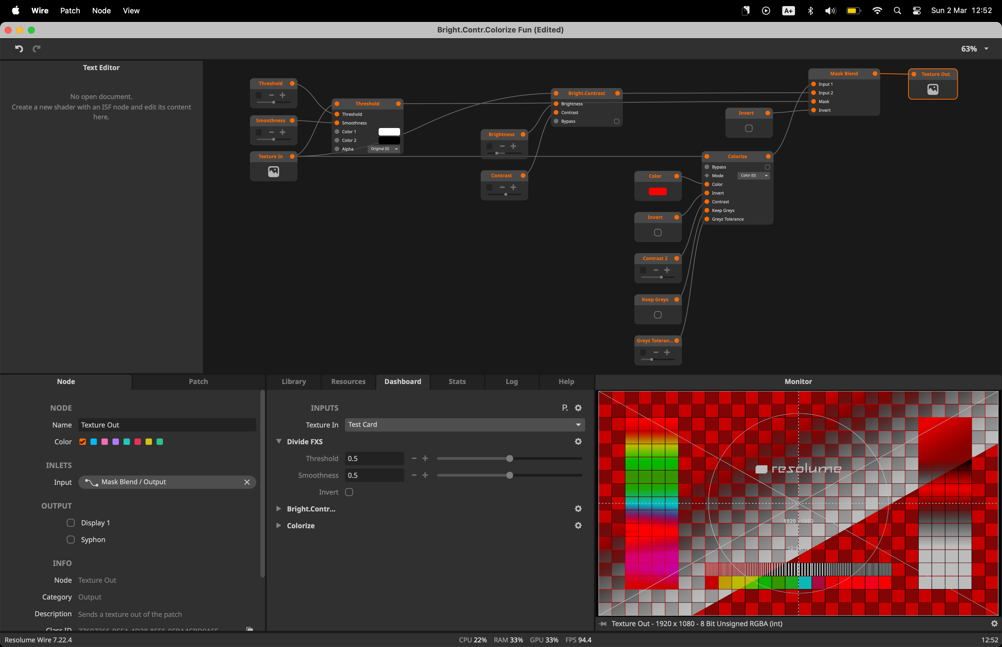This screenshot has height=647, width=1002.
Task: Open Colorize group settings gear
Action: (x=578, y=526)
